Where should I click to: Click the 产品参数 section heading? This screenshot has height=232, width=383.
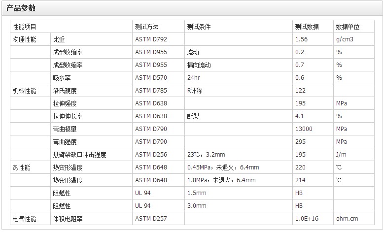click(x=21, y=9)
